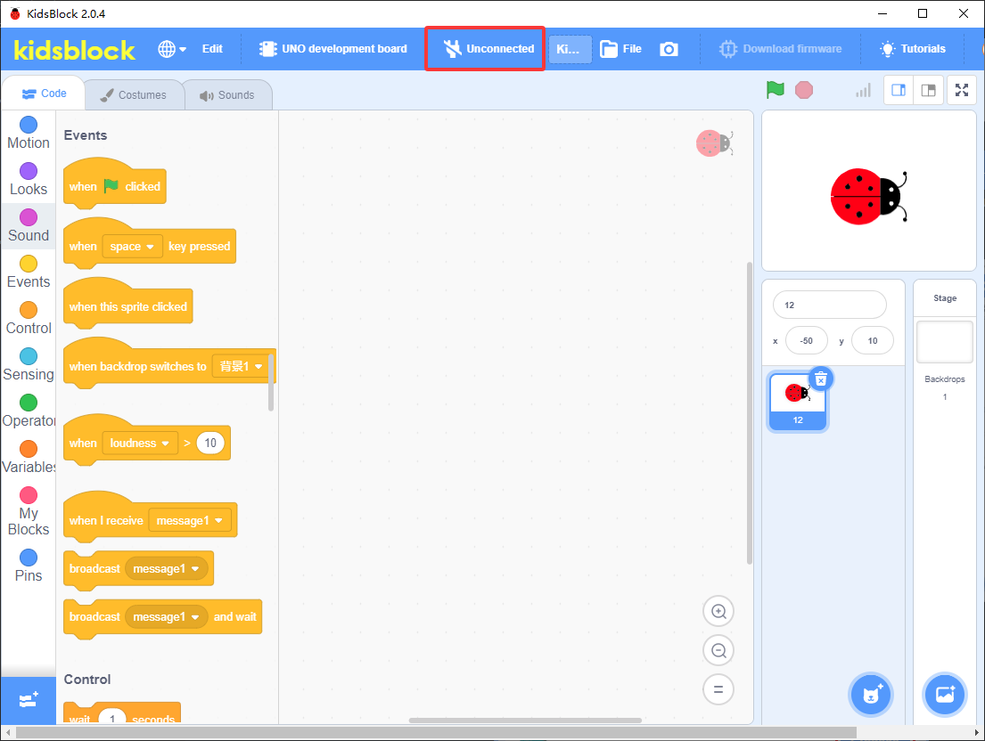This screenshot has width=985, height=741.
Task: Open the Edit menu
Action: click(x=212, y=49)
